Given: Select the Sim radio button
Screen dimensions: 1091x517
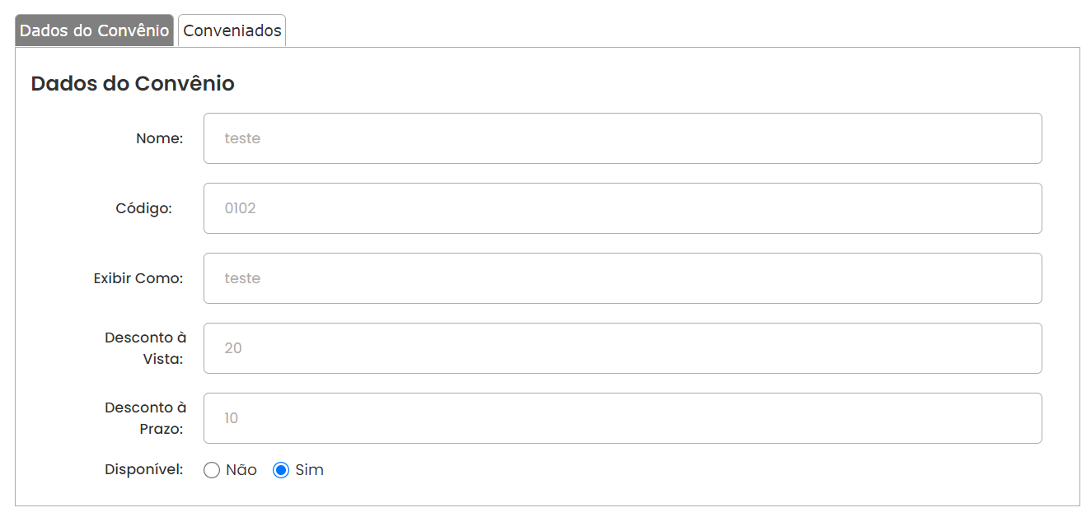Looking at the screenshot, I should pyautogui.click(x=281, y=470).
